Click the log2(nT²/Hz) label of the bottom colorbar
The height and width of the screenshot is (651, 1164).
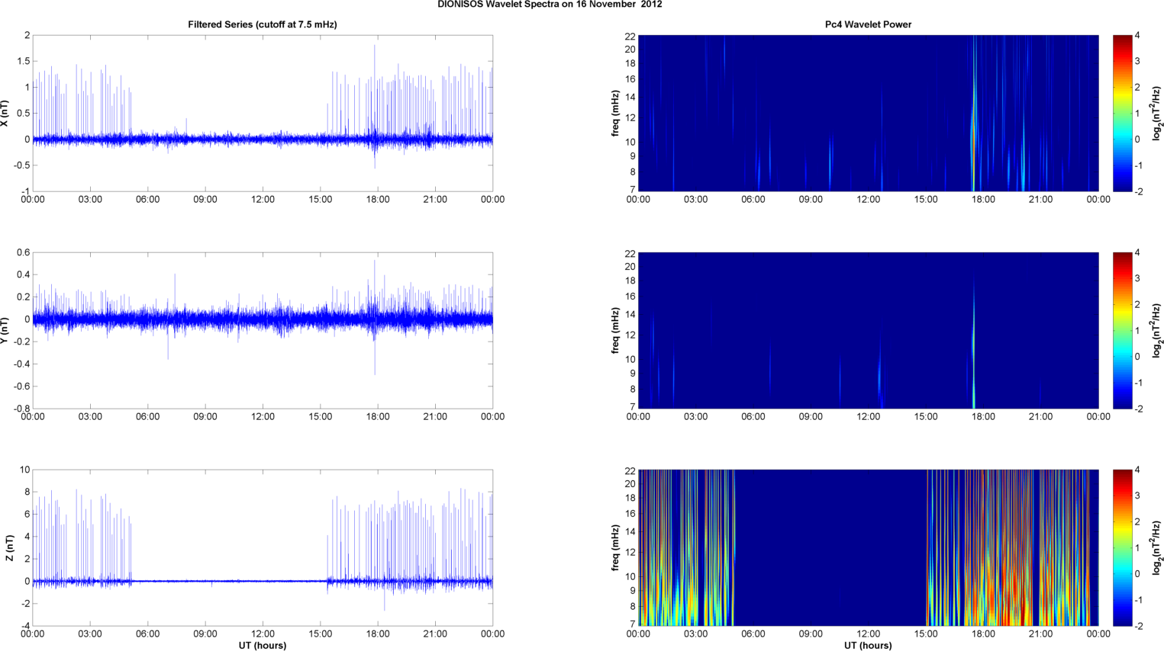[1157, 548]
